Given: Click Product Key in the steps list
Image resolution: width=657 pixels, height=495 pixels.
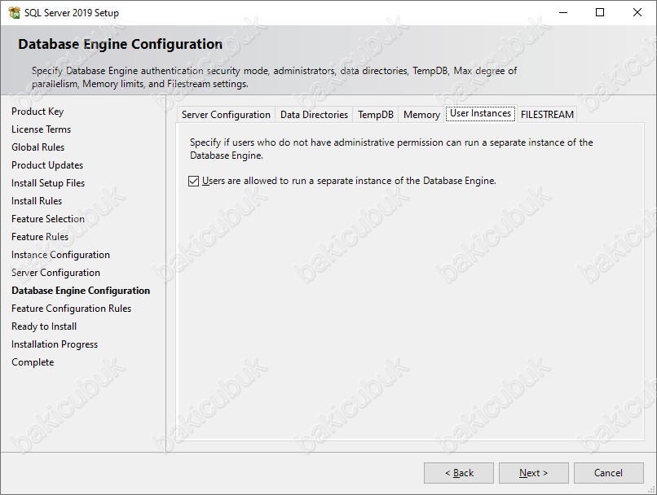Looking at the screenshot, I should pos(37,112).
